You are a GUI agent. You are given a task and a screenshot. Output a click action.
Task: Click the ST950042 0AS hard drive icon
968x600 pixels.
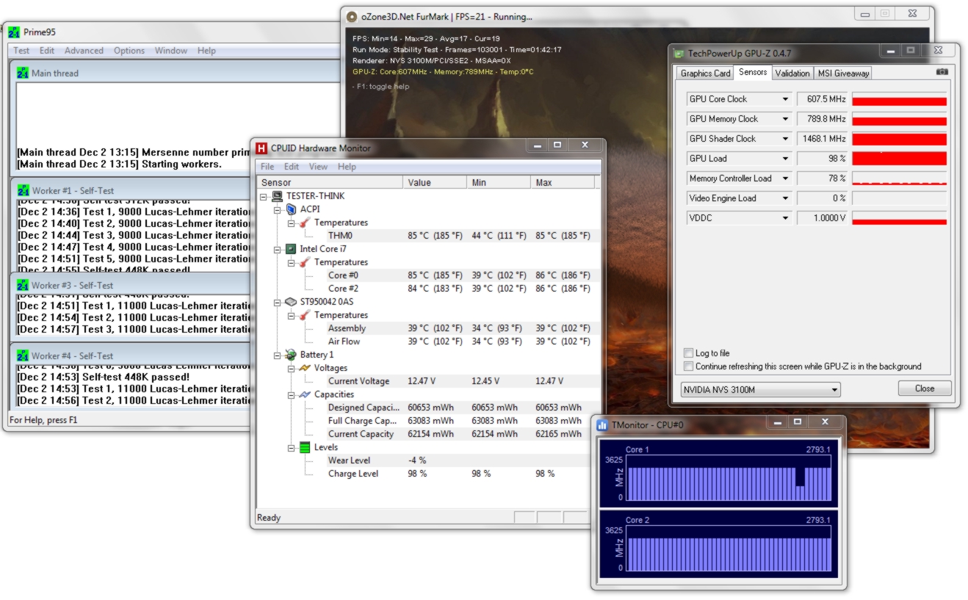click(x=291, y=302)
